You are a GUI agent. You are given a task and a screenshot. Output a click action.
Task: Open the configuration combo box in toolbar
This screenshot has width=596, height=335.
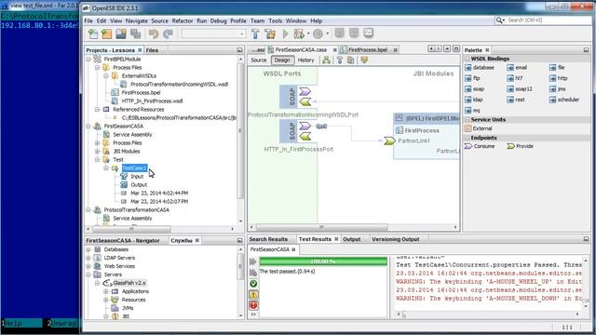click(x=213, y=34)
